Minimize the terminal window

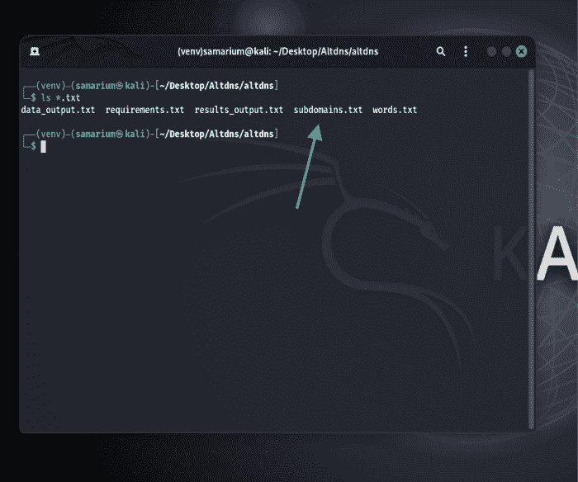(491, 51)
